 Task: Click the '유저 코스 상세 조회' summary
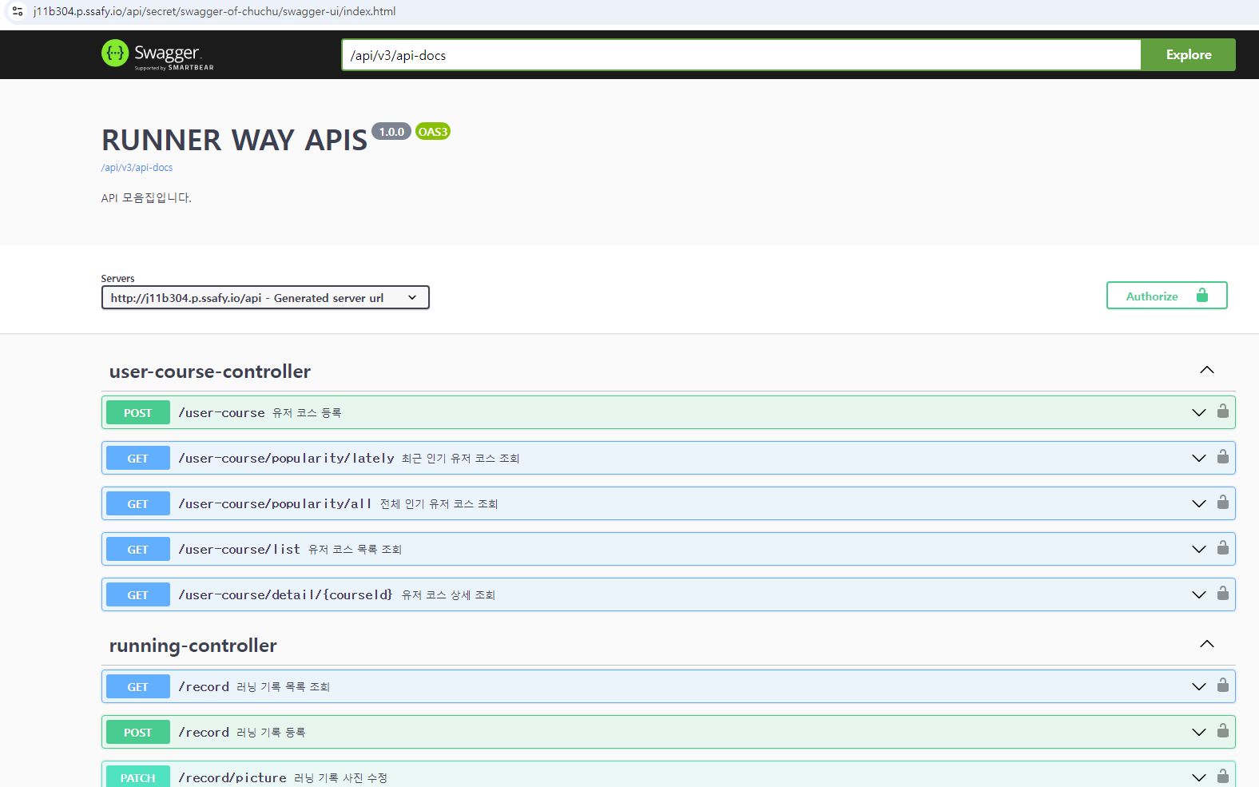point(448,595)
